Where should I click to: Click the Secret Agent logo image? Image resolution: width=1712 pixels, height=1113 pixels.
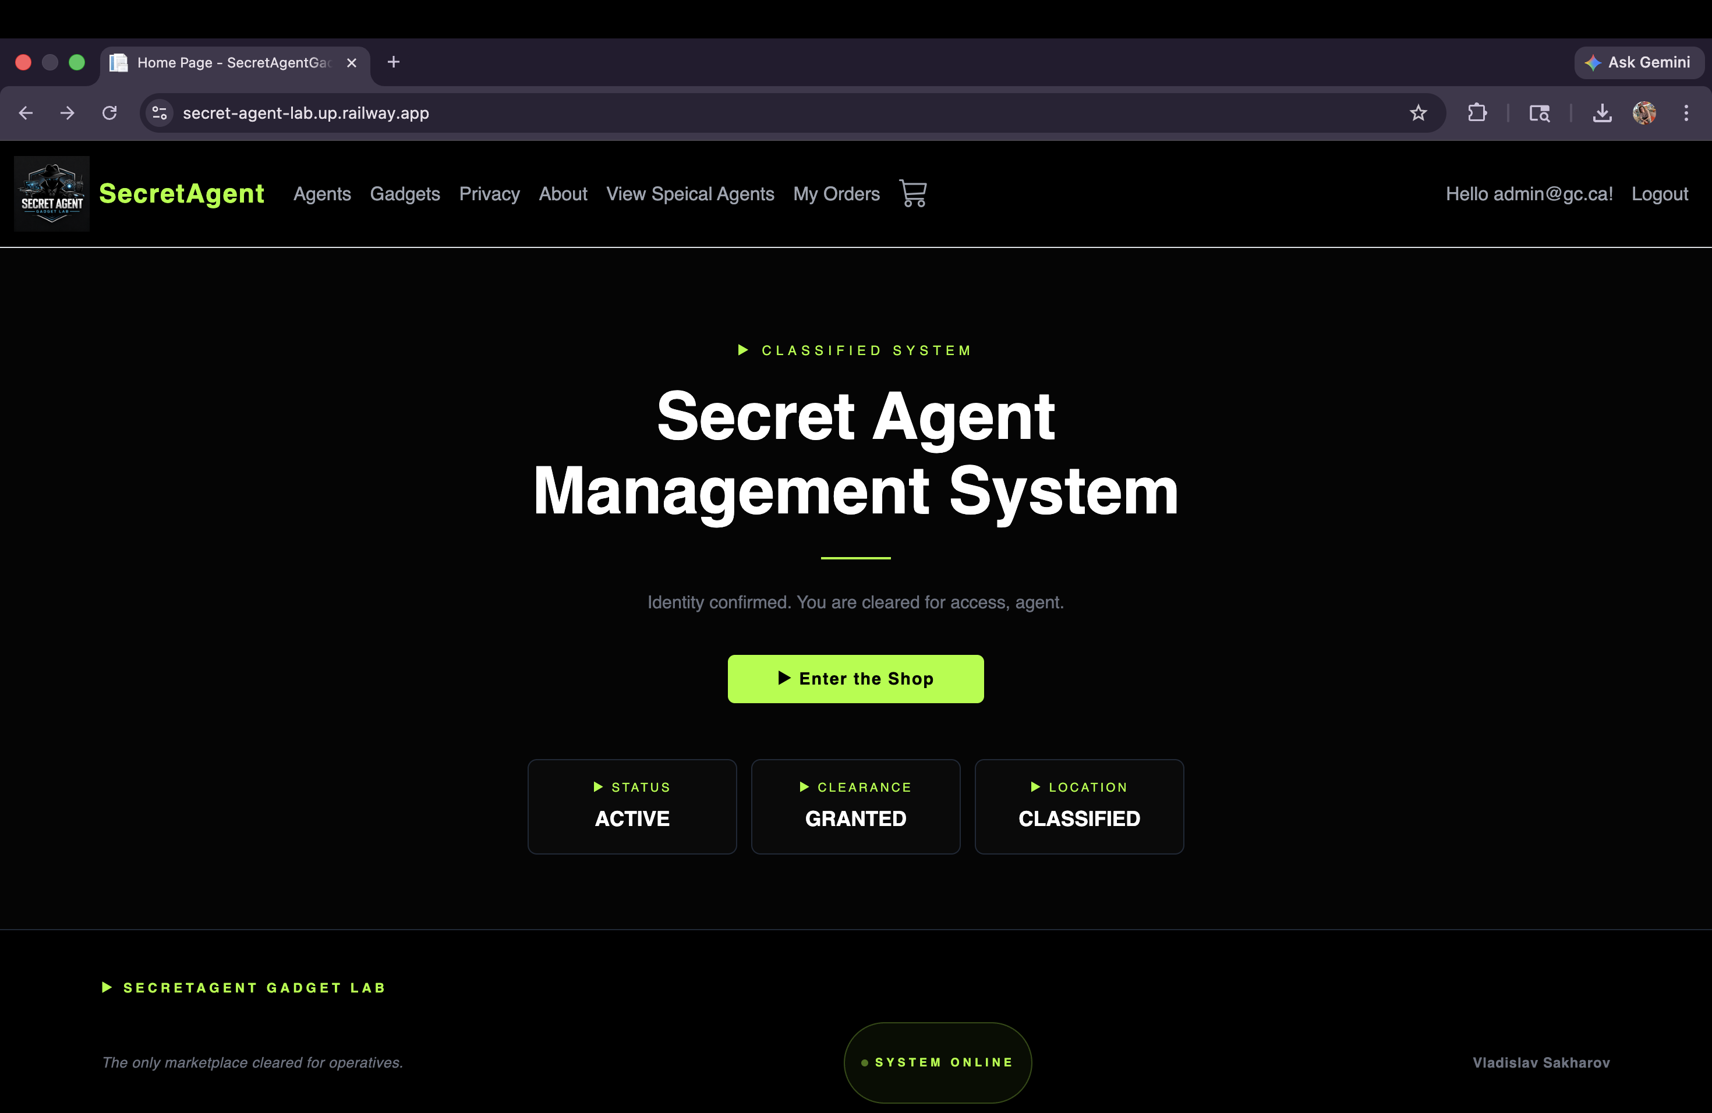point(52,193)
